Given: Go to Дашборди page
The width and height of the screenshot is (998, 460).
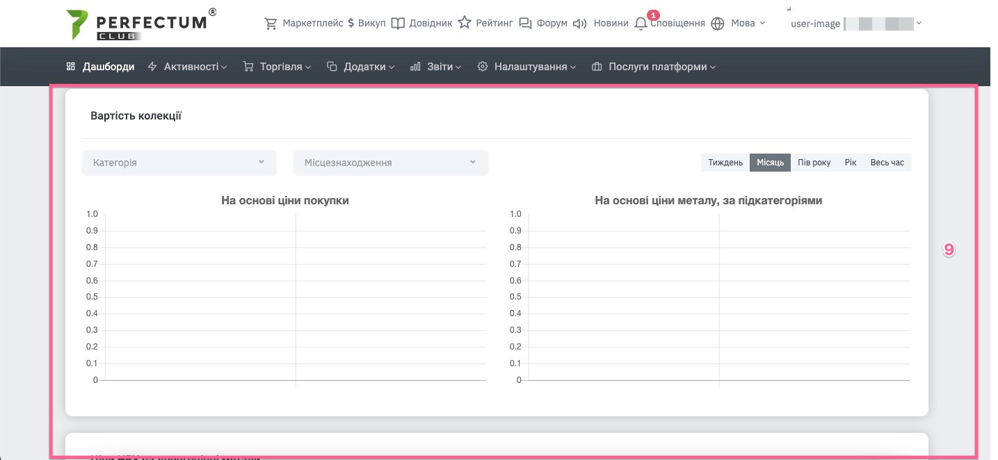Looking at the screenshot, I should tap(101, 67).
